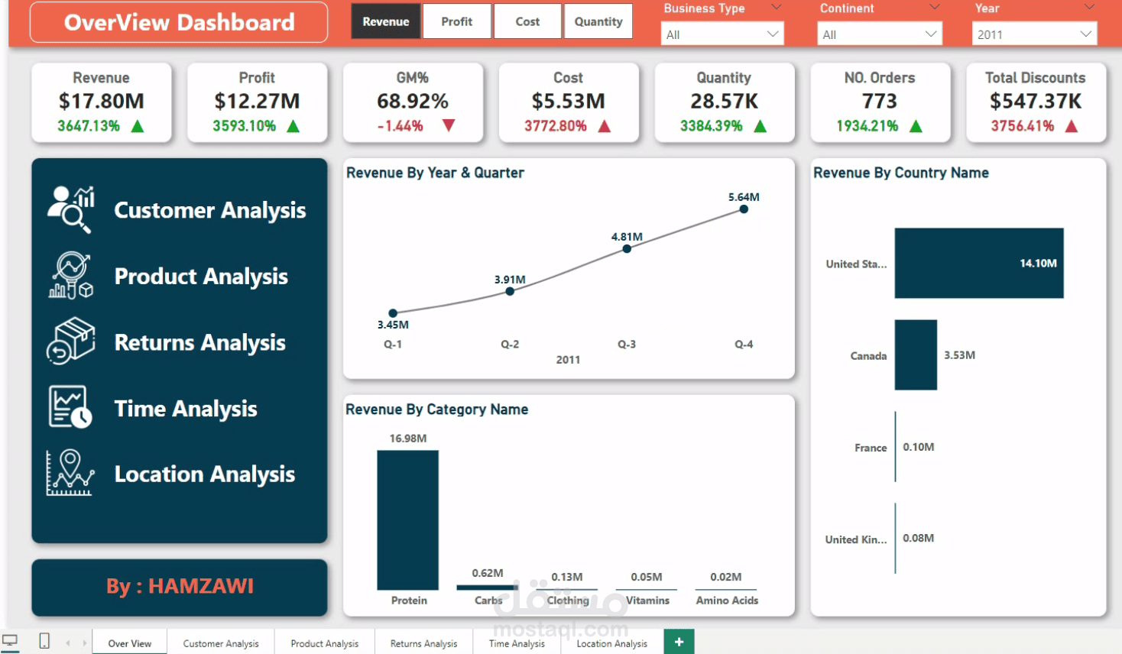Click the Canada revenue bar

coord(916,355)
